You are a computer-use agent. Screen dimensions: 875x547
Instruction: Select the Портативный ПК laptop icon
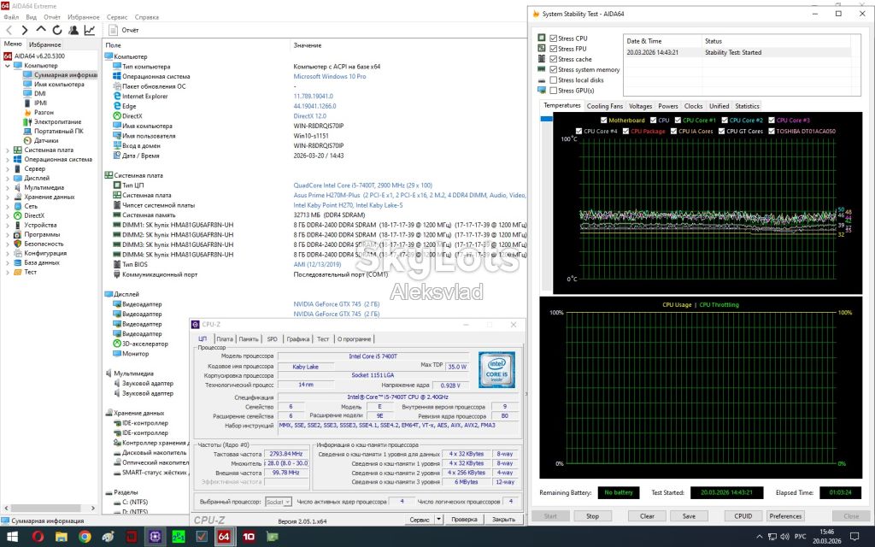(x=27, y=131)
